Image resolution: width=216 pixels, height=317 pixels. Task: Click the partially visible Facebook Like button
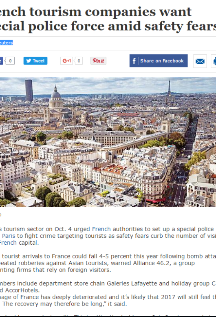coord(1,60)
